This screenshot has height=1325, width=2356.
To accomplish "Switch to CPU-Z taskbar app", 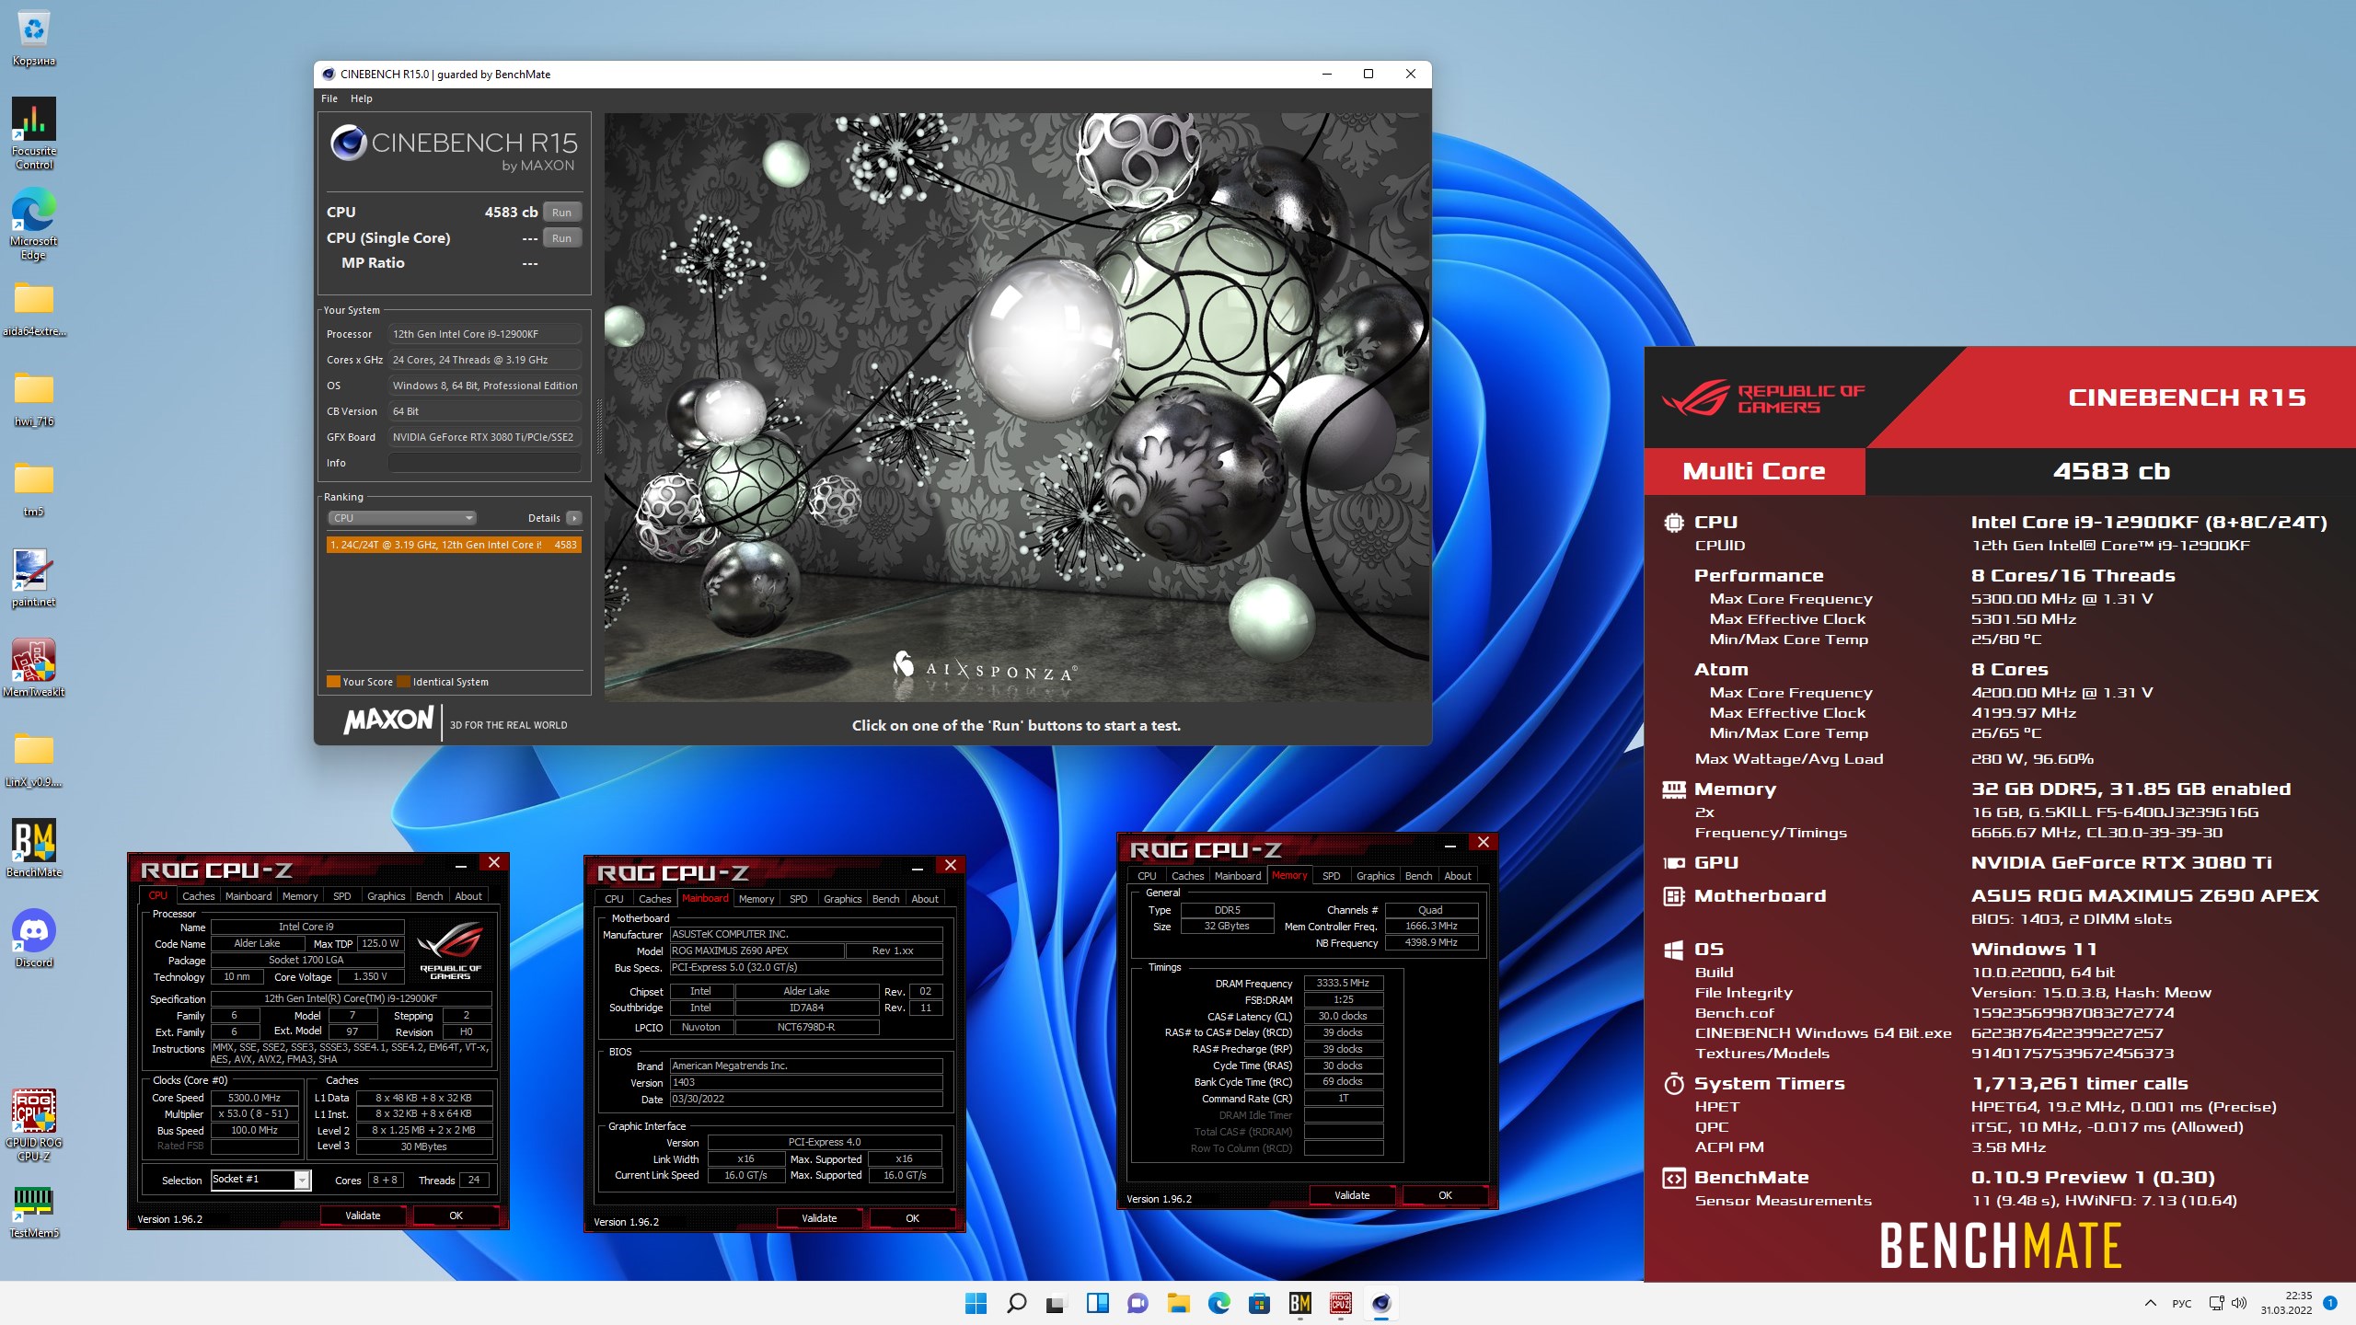I will point(1340,1303).
